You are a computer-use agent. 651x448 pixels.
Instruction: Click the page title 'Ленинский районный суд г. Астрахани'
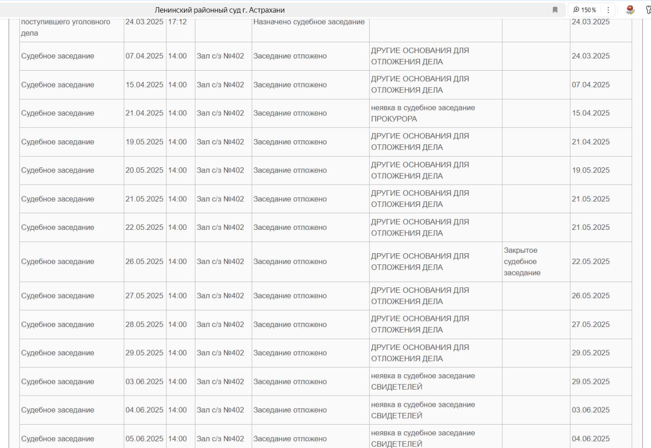point(220,10)
